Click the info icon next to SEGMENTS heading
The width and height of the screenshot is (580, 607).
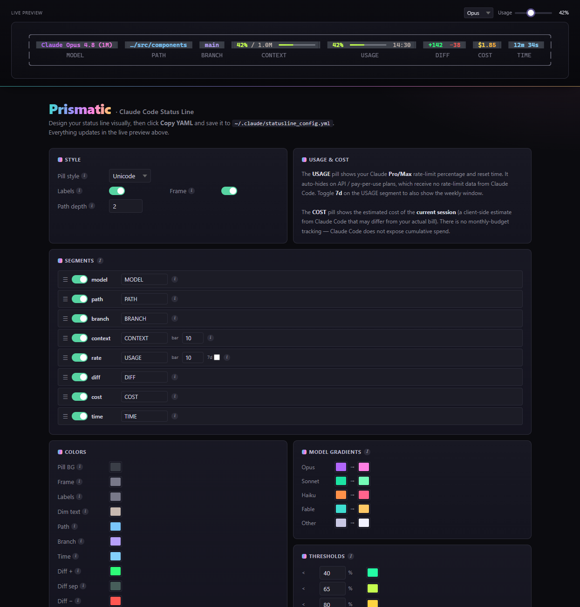pos(100,261)
